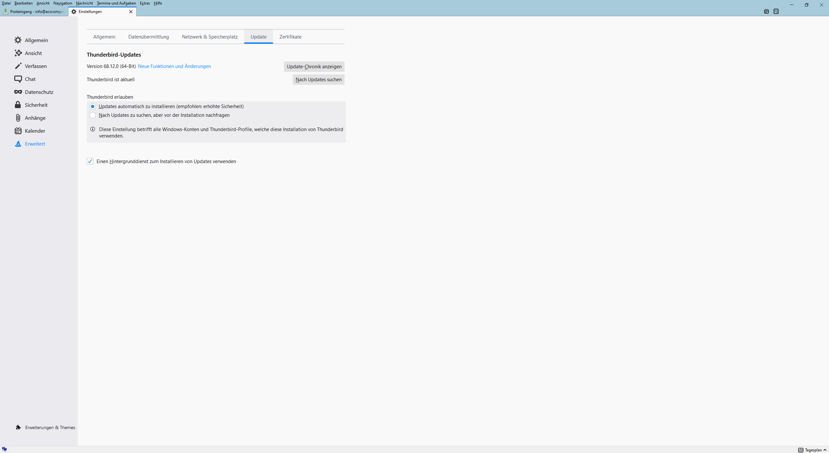829x453 pixels.
Task: Select ask before installing updates option
Action: (93, 115)
